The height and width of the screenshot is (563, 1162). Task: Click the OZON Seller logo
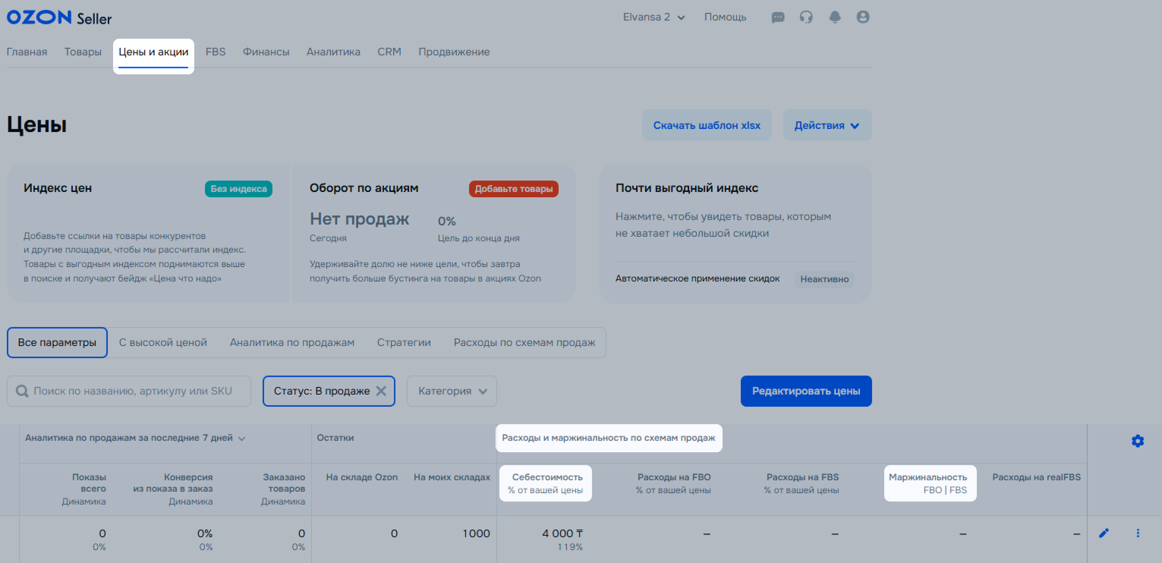pos(59,17)
